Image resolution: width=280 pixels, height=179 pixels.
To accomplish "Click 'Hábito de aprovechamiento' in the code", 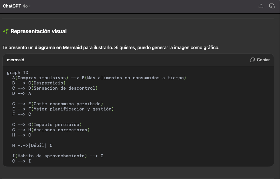I will coord(51,156).
